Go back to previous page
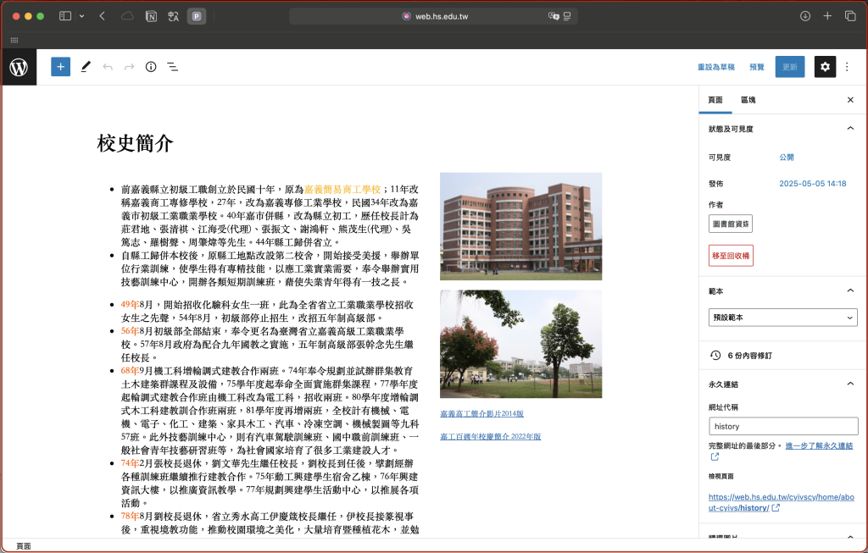868x553 pixels. 103,16
